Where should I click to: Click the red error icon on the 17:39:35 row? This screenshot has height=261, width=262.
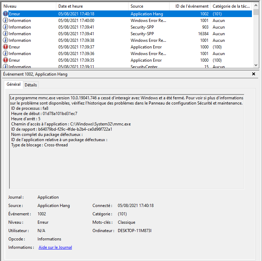6,60
